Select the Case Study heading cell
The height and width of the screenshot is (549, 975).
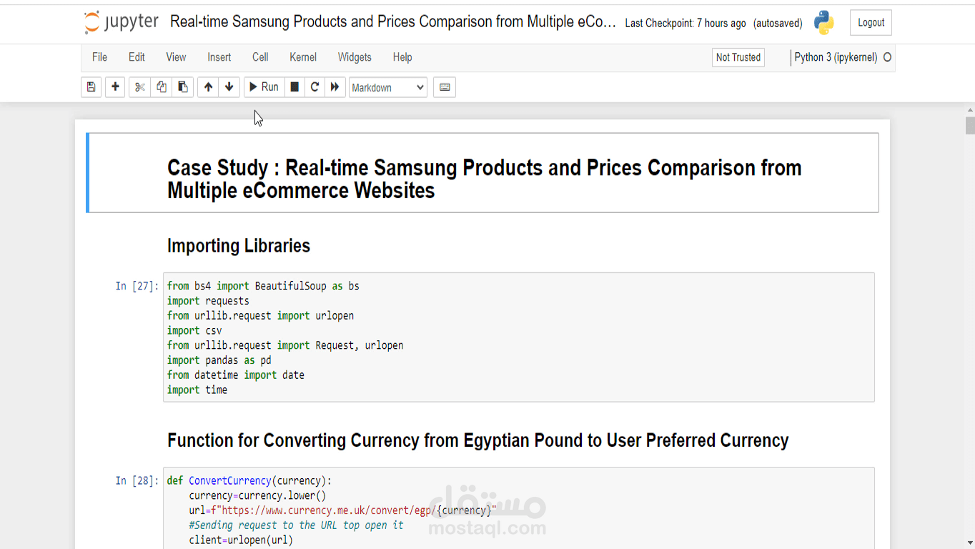point(483,173)
